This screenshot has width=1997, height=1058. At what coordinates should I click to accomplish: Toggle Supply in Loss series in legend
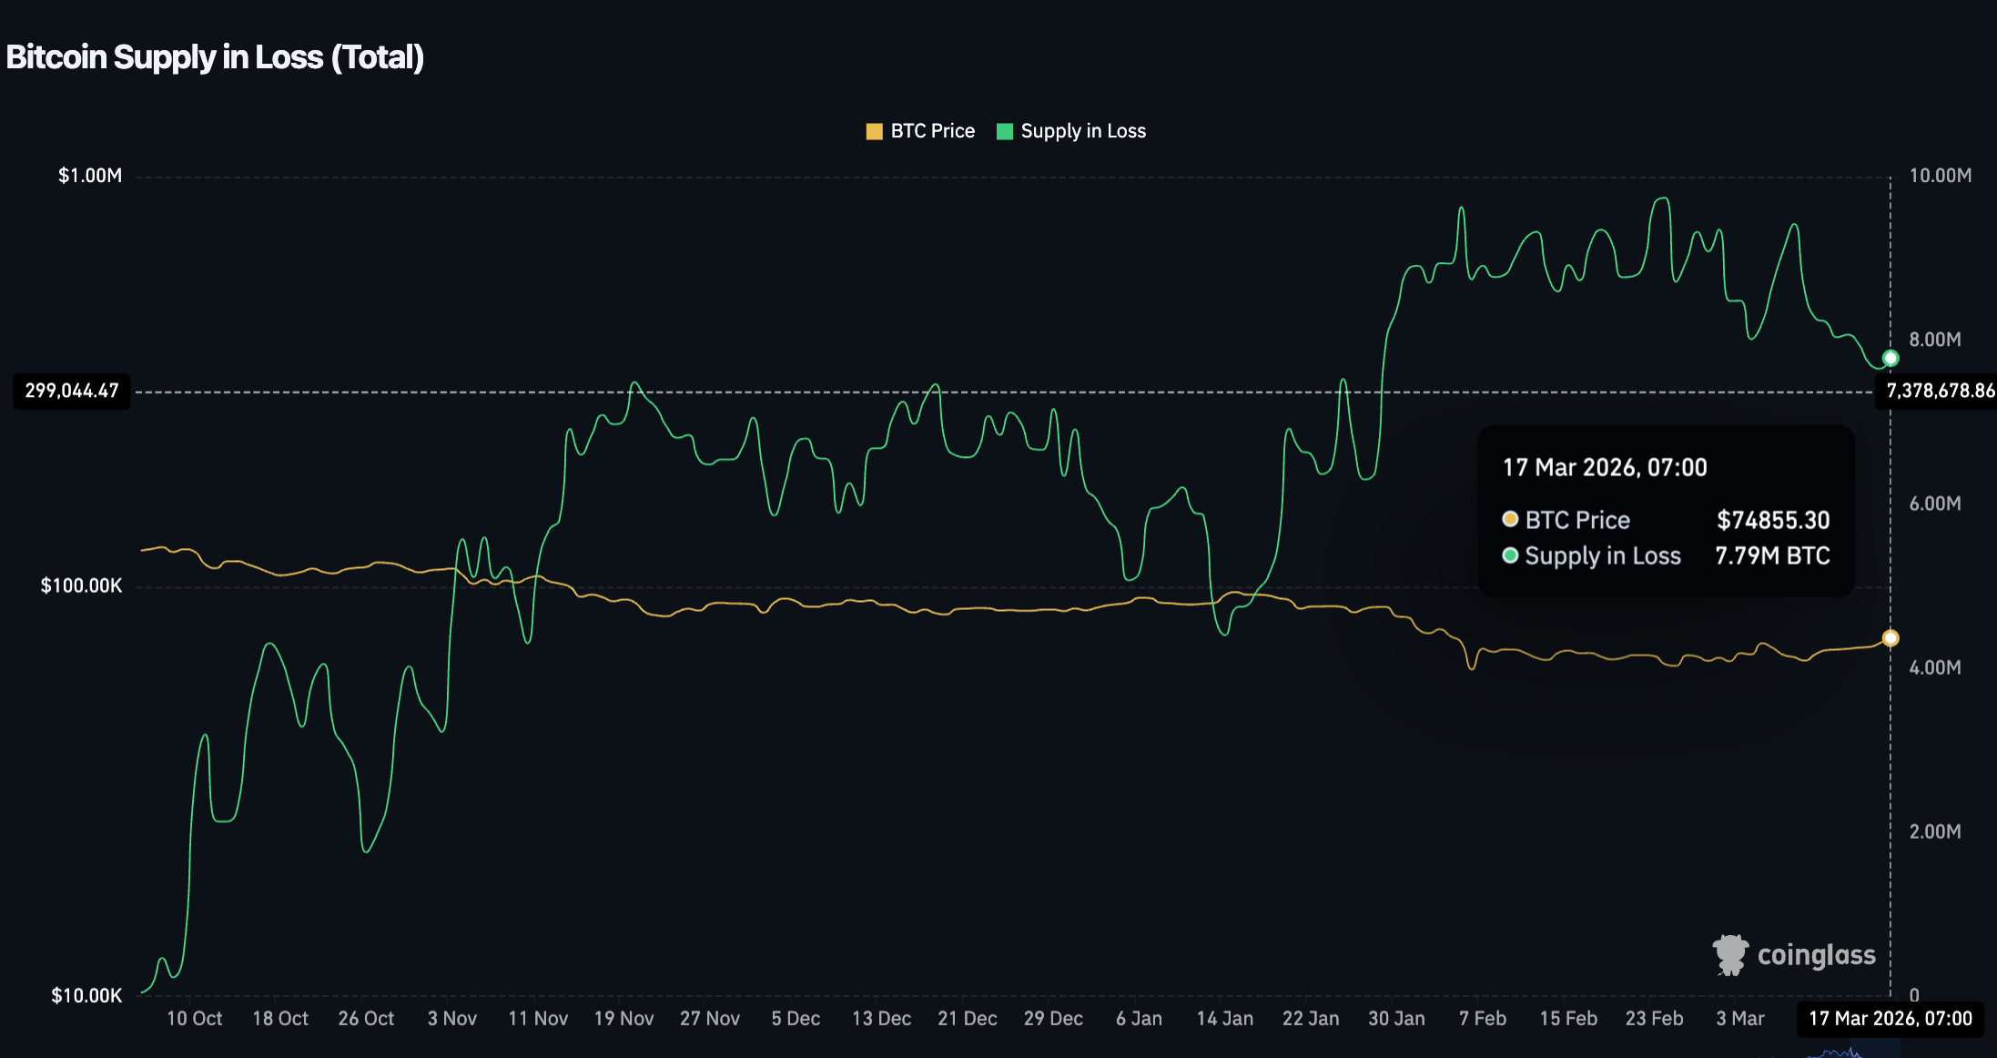pyautogui.click(x=1082, y=131)
